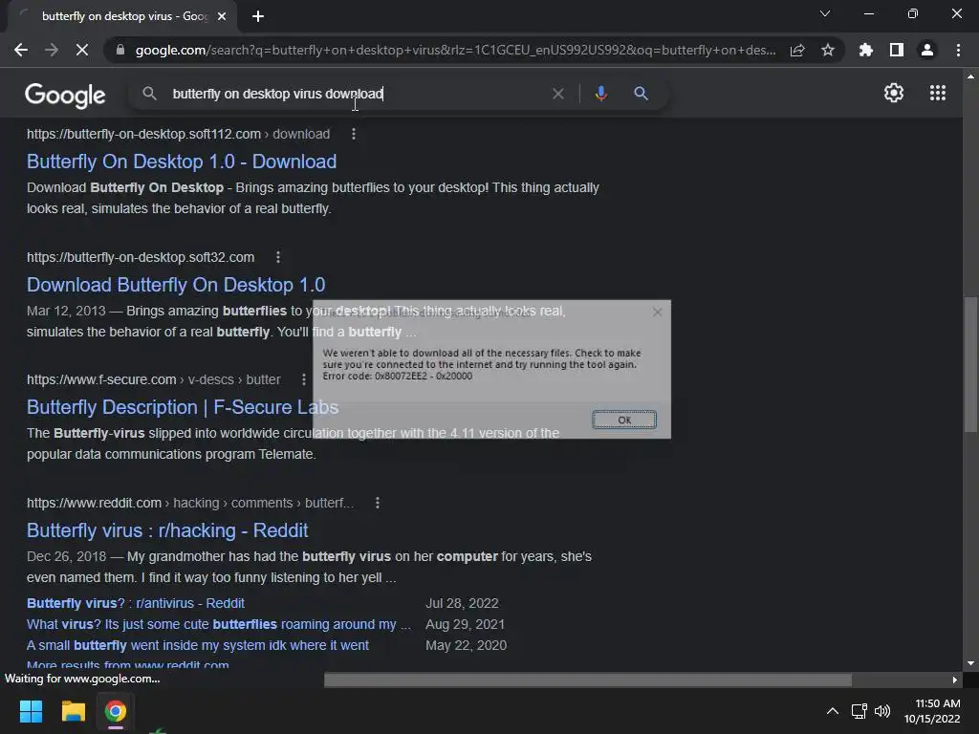Close the butterfly on desktop virus tab
Image resolution: width=979 pixels, height=734 pixels.
click(222, 16)
